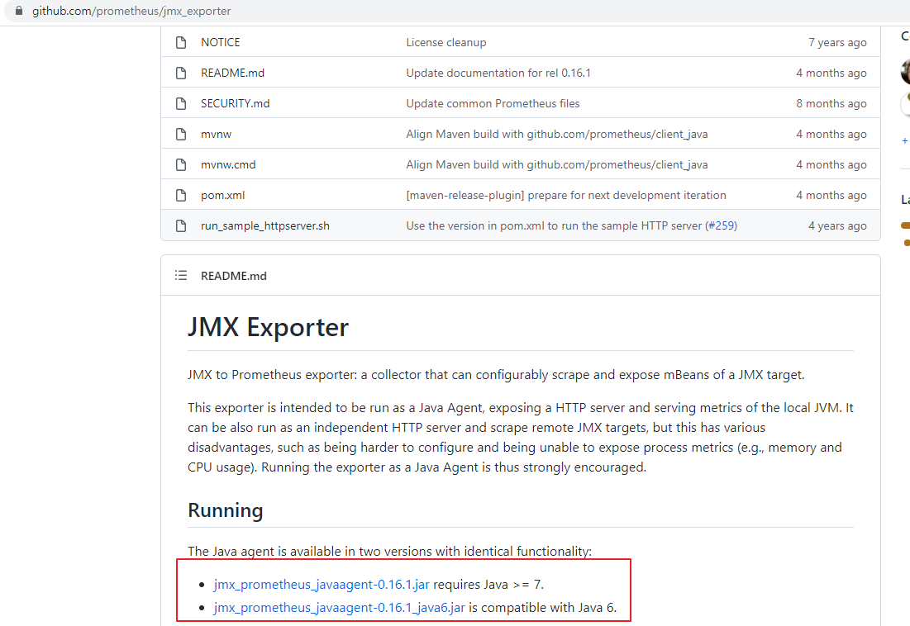
Task: Click the file icon beside run_sample_httpserver.sh
Action: point(181,226)
